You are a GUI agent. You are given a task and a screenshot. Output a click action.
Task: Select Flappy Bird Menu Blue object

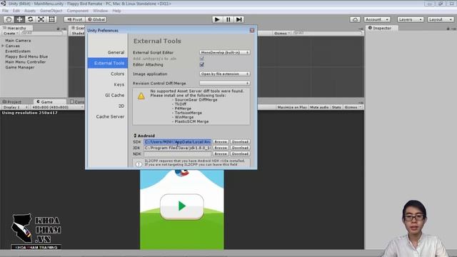coord(26,56)
